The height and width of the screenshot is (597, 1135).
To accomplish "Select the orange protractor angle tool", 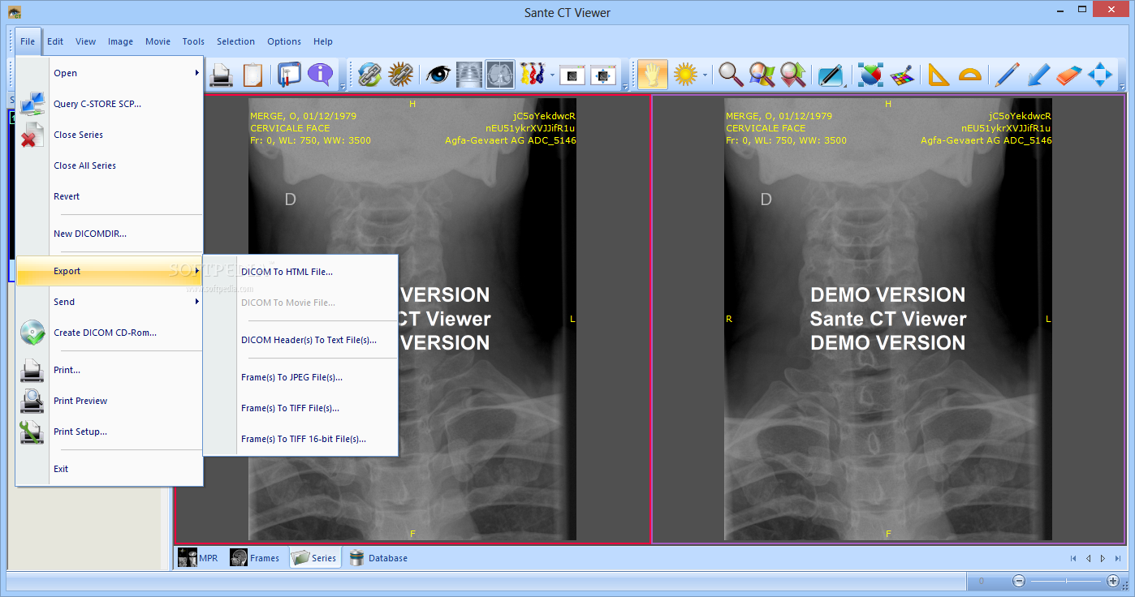I will 969,75.
